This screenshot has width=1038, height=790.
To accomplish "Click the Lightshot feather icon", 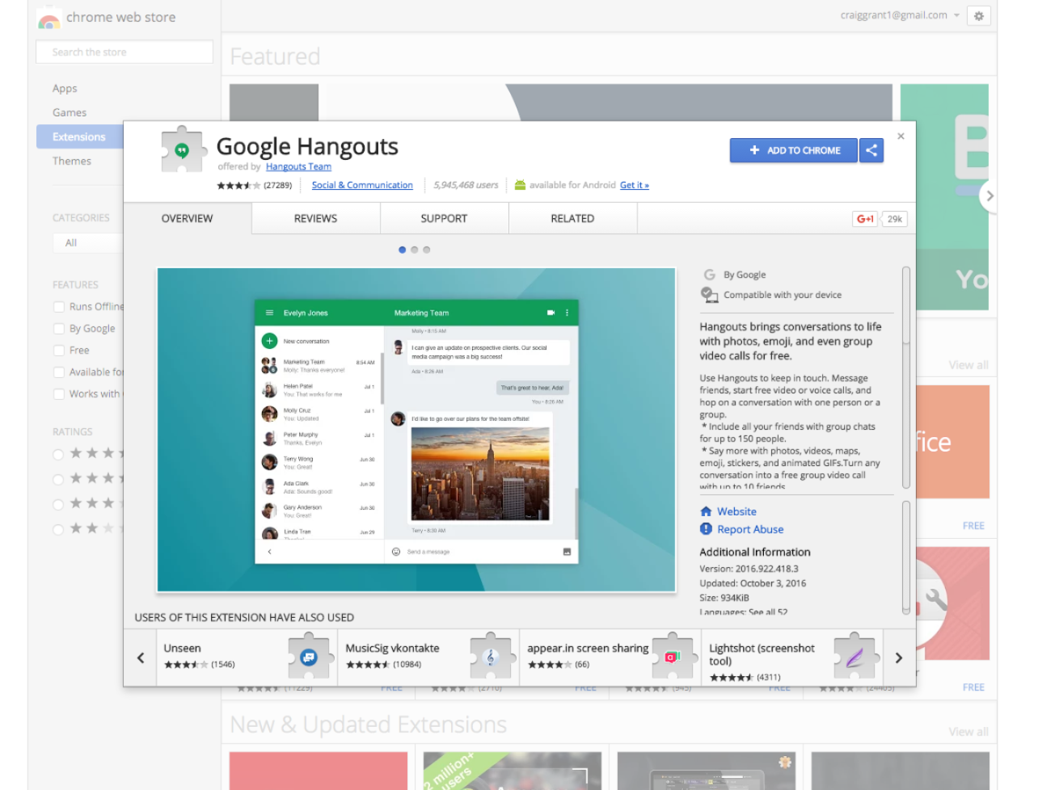I will tap(854, 657).
